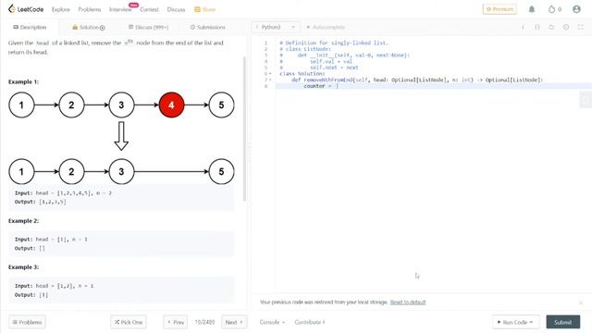Expand Run Code options arrow

(x=531, y=322)
